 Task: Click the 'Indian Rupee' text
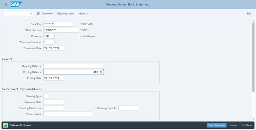[x=87, y=36]
